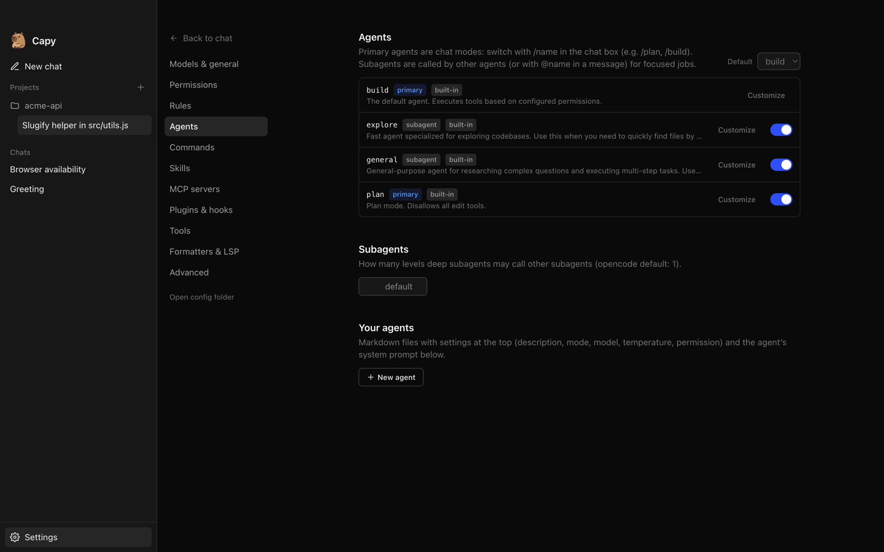This screenshot has height=552, width=884.
Task: Customize the general subagent
Action: point(736,164)
